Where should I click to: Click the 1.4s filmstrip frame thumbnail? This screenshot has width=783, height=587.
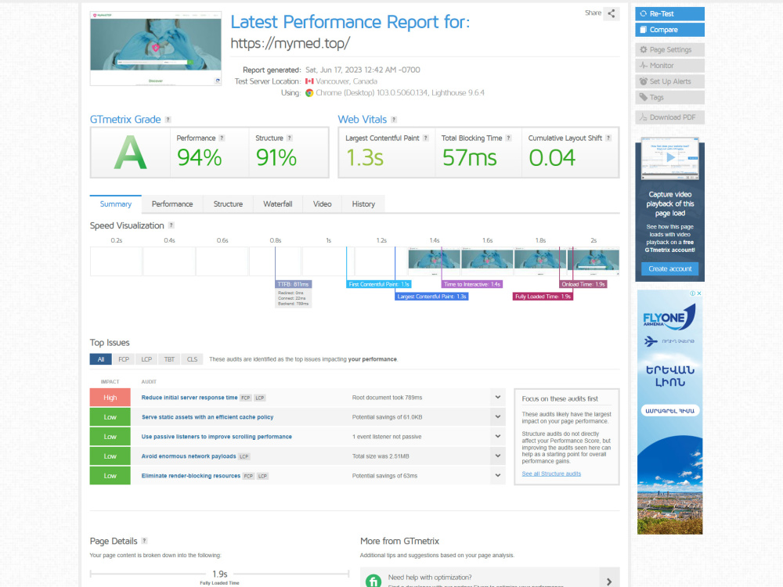434,261
